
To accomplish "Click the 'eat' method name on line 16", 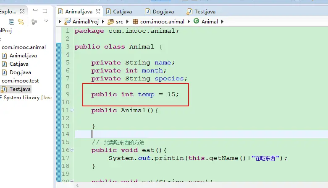I will [148, 150].
